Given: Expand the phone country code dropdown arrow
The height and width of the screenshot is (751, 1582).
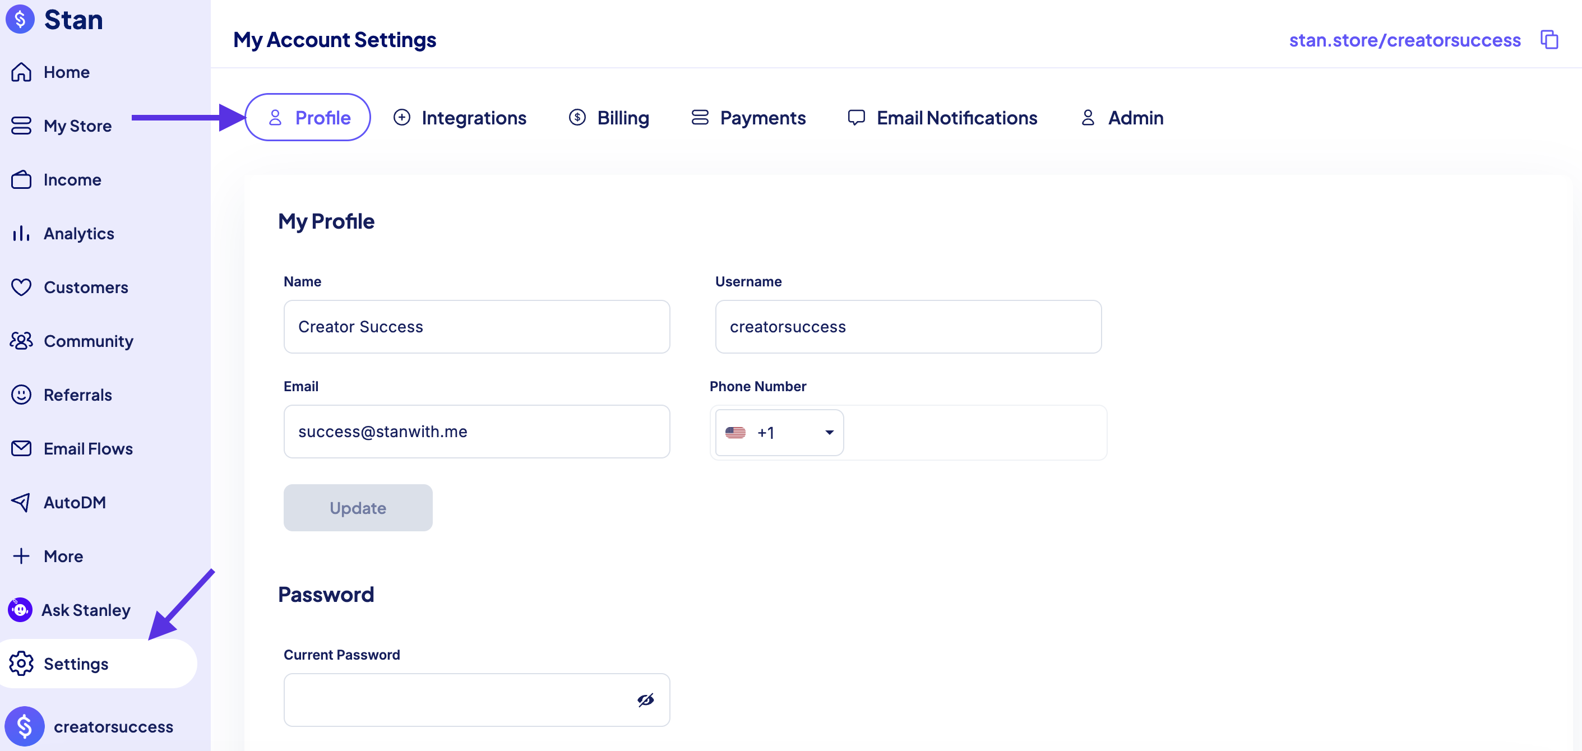Looking at the screenshot, I should point(829,433).
